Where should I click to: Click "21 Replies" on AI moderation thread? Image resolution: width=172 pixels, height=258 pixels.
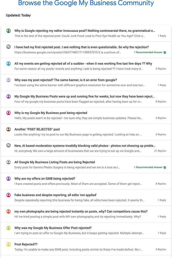(160, 151)
